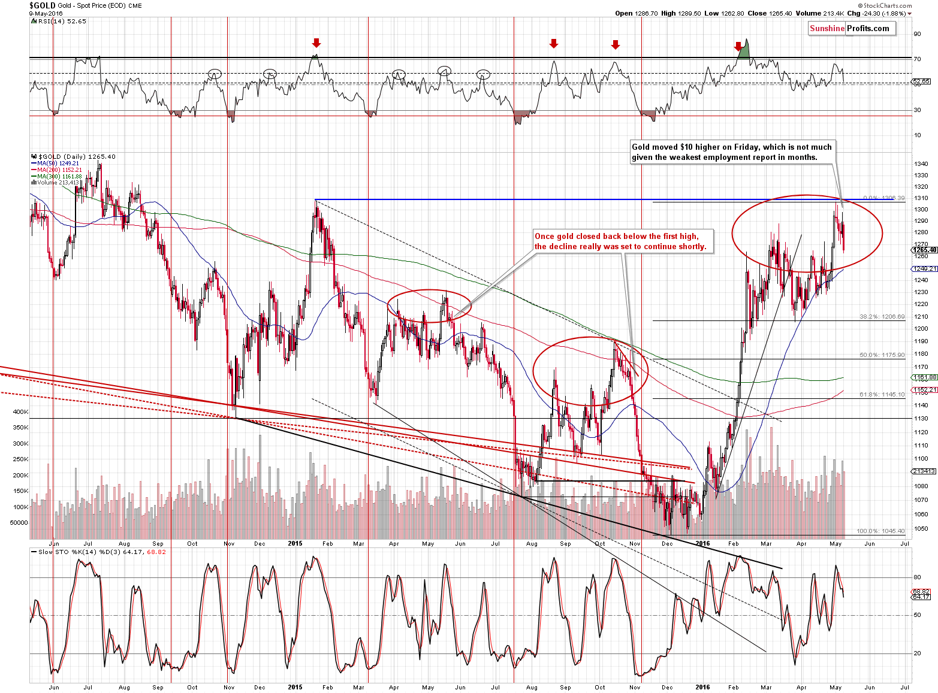Screen dimensions: 938x693
Task: Click the MA(300) green legend line marker
Action: click(33, 177)
